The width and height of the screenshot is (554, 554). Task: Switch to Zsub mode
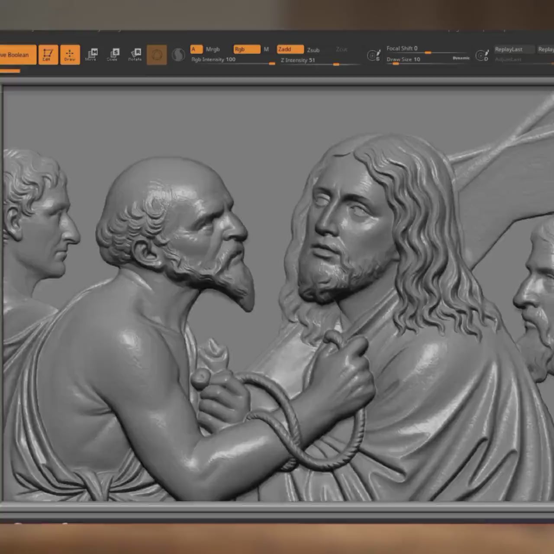[313, 50]
